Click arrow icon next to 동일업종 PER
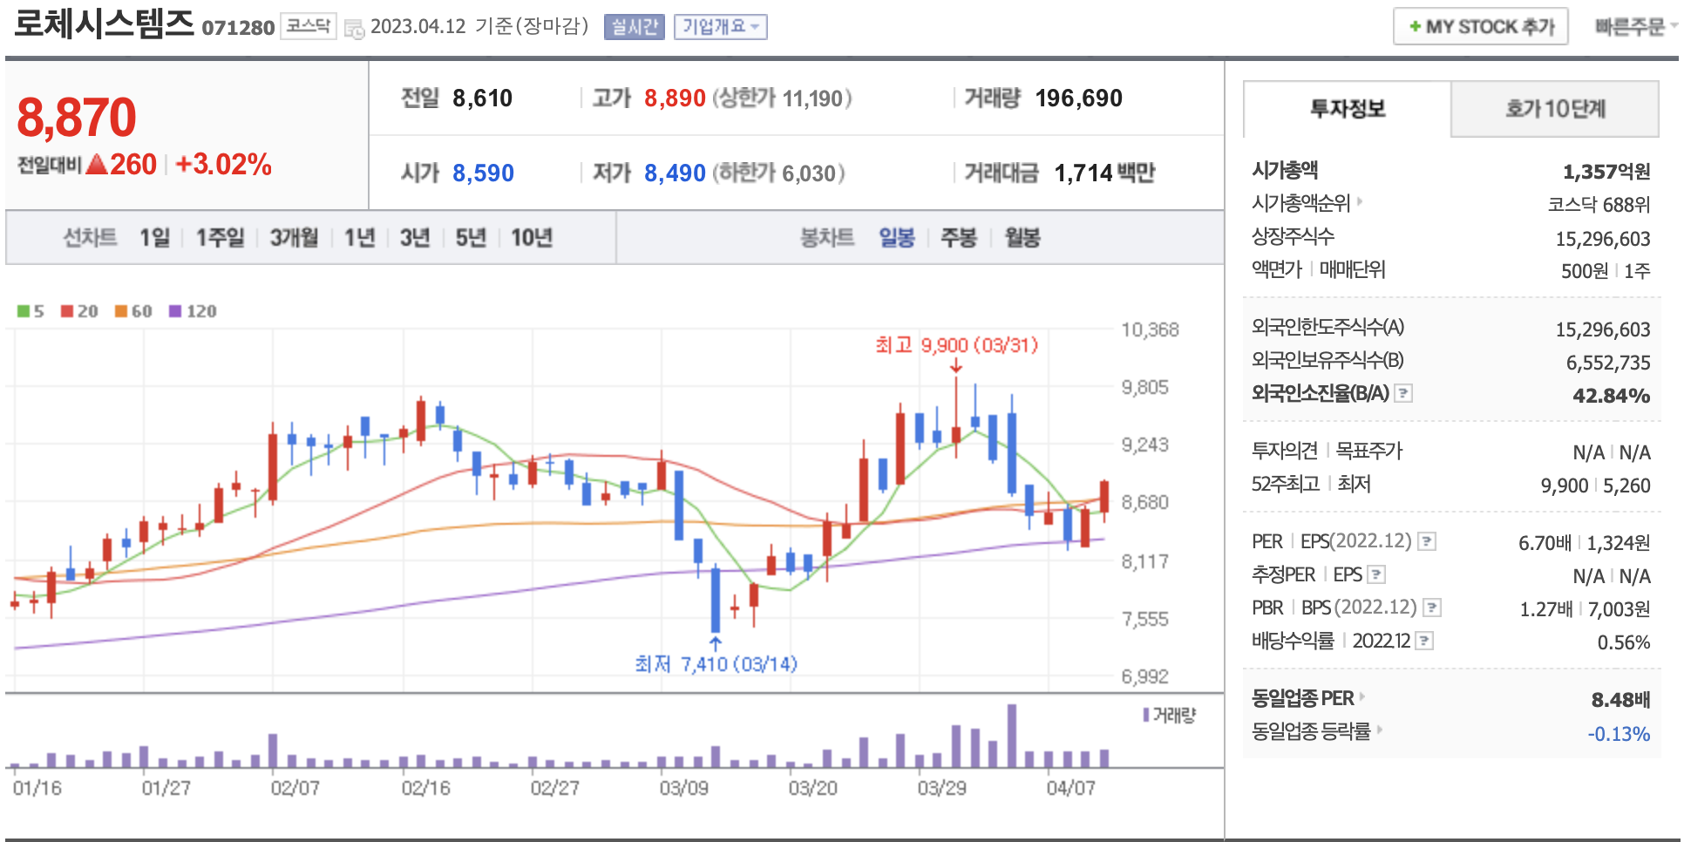Viewport: 1684px width, 842px height. pyautogui.click(x=1362, y=697)
